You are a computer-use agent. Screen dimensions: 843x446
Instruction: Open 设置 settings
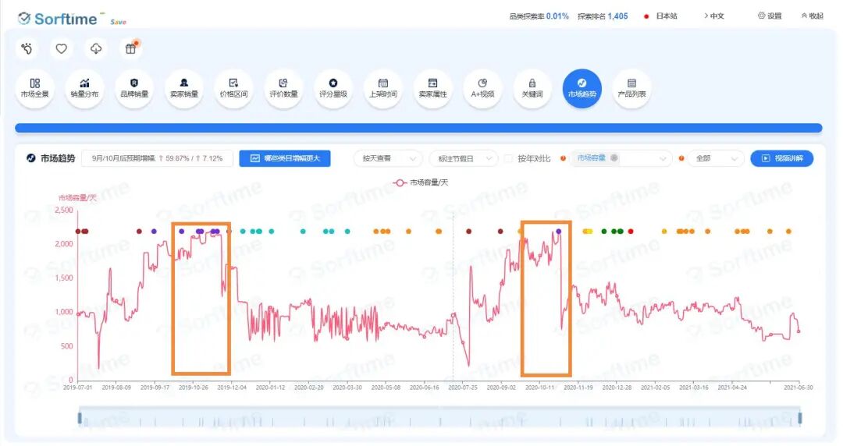pos(770,16)
